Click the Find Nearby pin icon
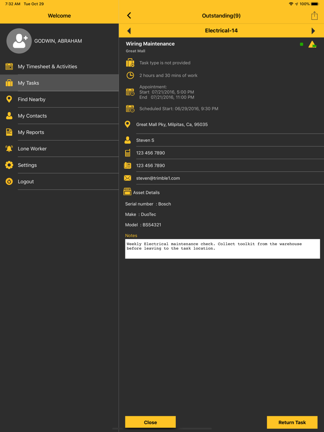Viewport: 324px width, 432px height. click(x=9, y=99)
